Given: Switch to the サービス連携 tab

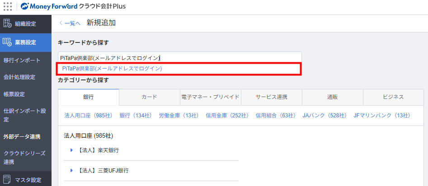Looking at the screenshot, I should (x=271, y=97).
